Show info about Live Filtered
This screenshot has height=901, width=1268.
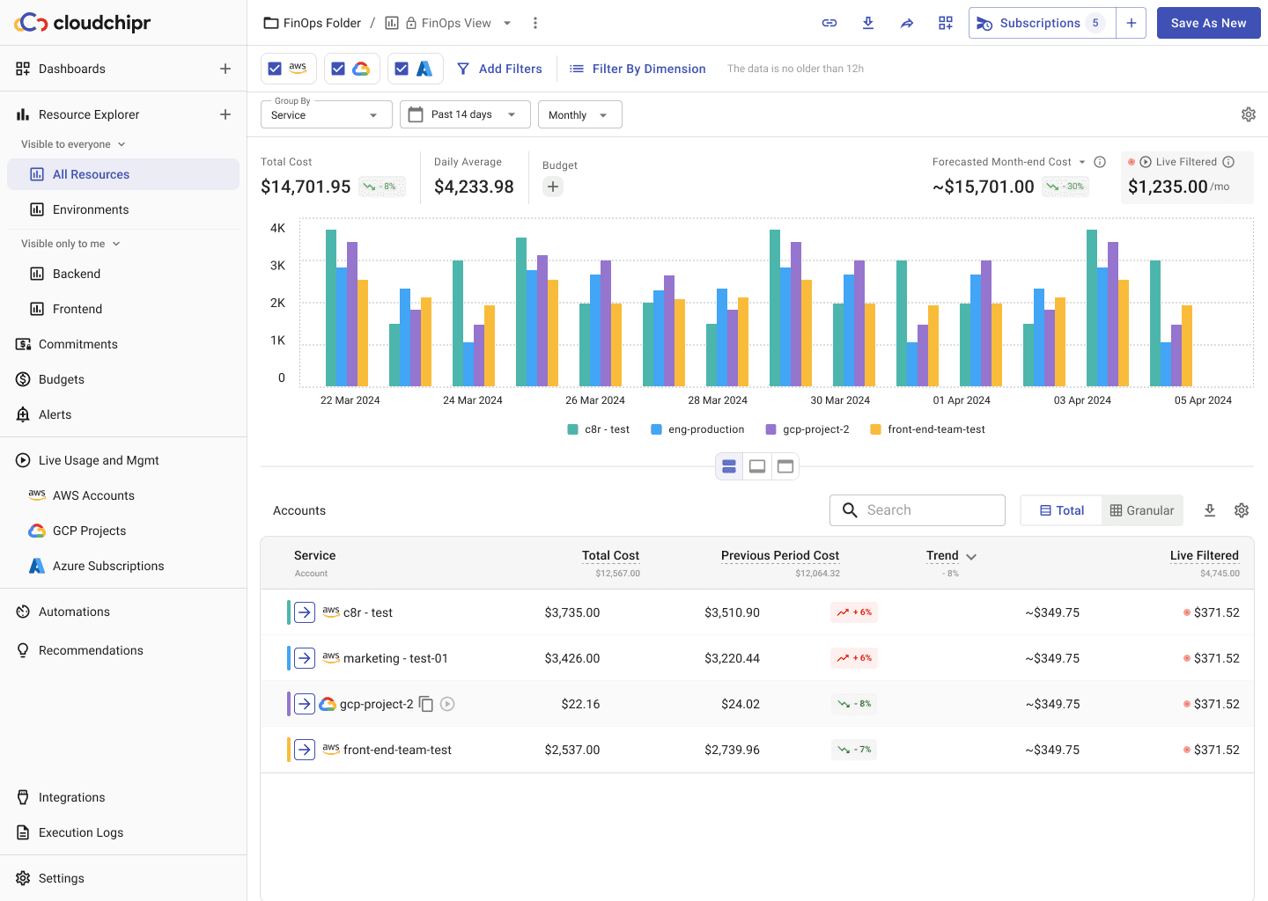(x=1228, y=162)
